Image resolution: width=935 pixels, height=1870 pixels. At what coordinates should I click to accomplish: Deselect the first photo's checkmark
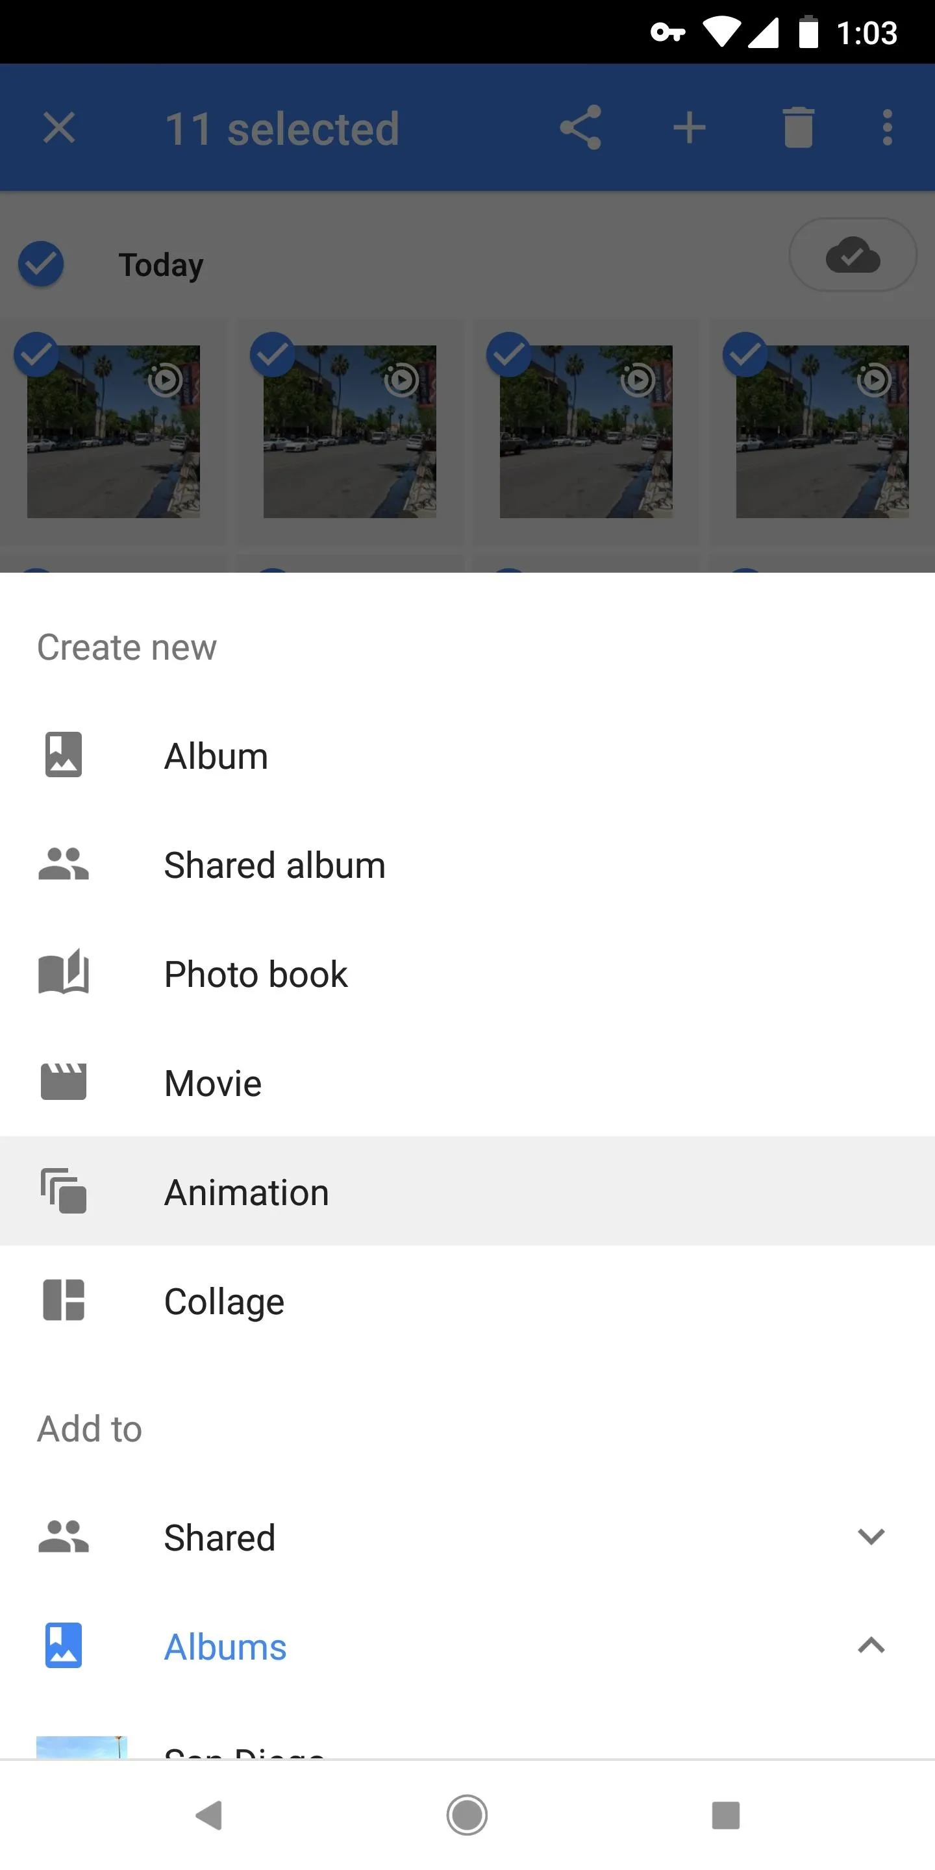click(x=36, y=355)
